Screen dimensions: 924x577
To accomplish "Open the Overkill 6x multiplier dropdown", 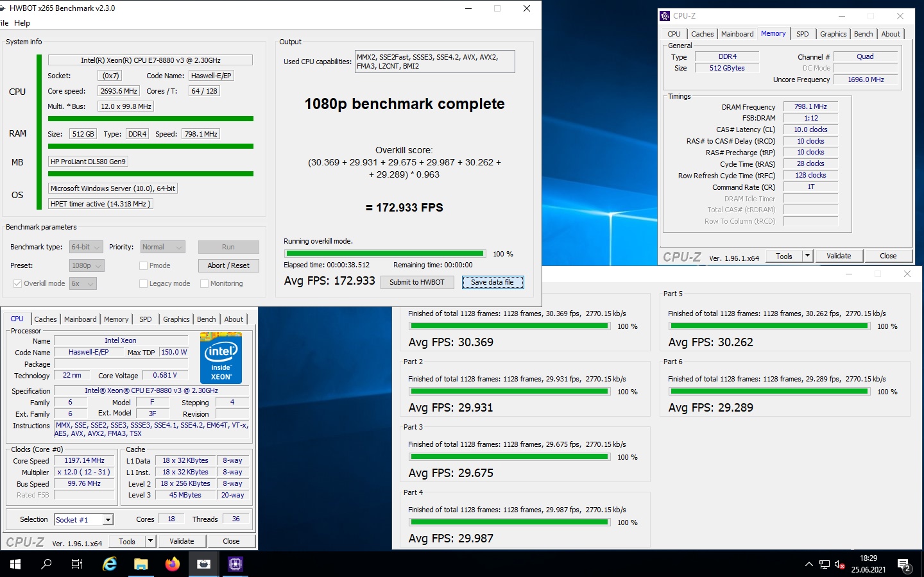I will 83,283.
